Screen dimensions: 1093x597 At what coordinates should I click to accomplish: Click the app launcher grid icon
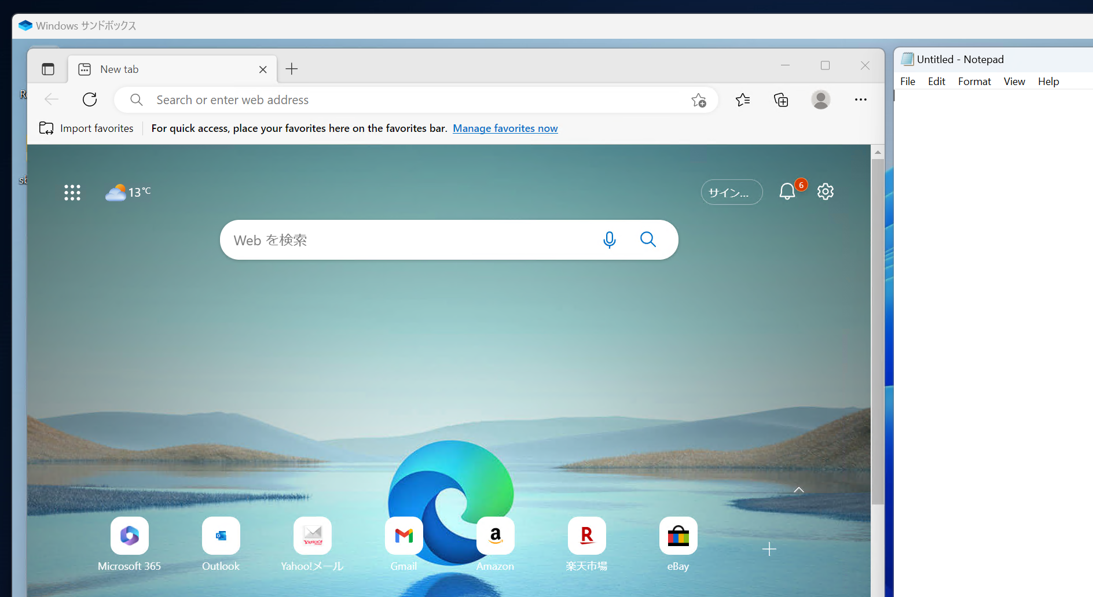(x=72, y=192)
